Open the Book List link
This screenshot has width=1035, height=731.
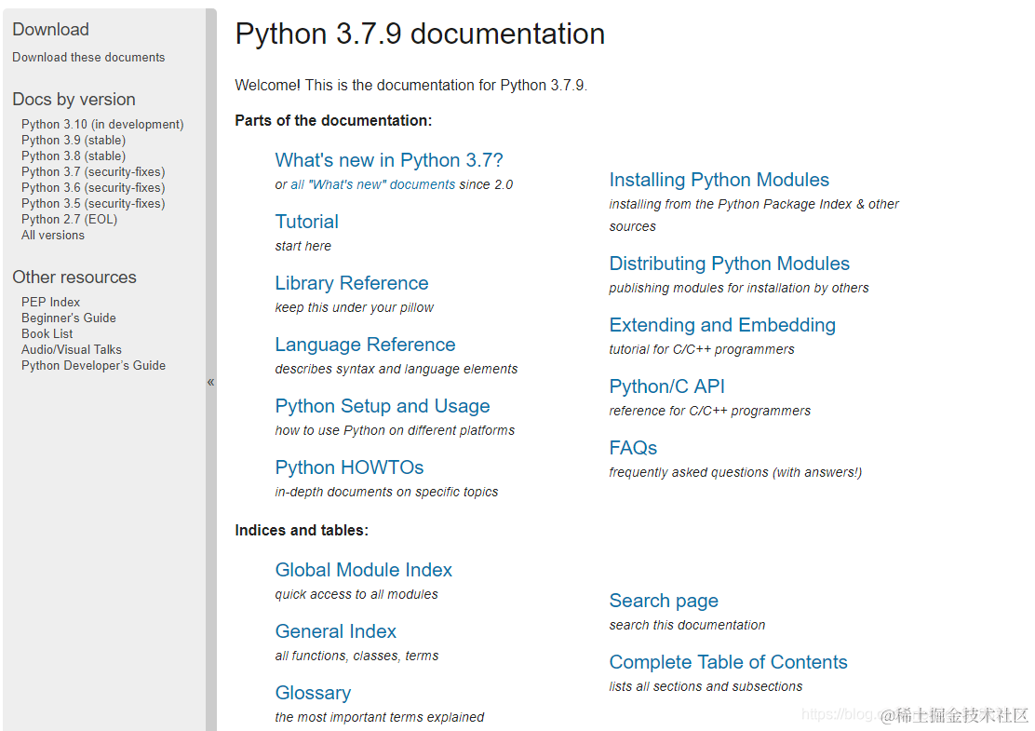[x=47, y=333]
